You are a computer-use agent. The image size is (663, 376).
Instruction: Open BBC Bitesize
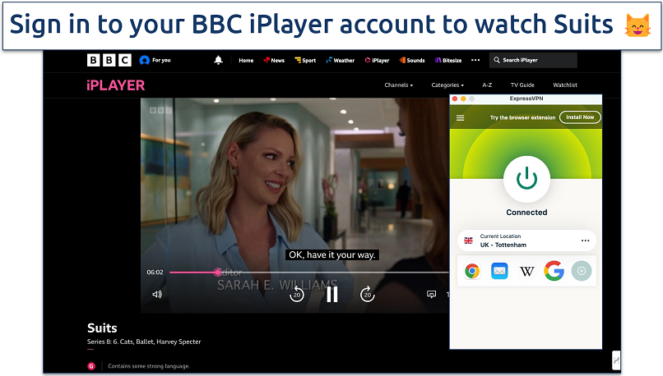point(448,61)
